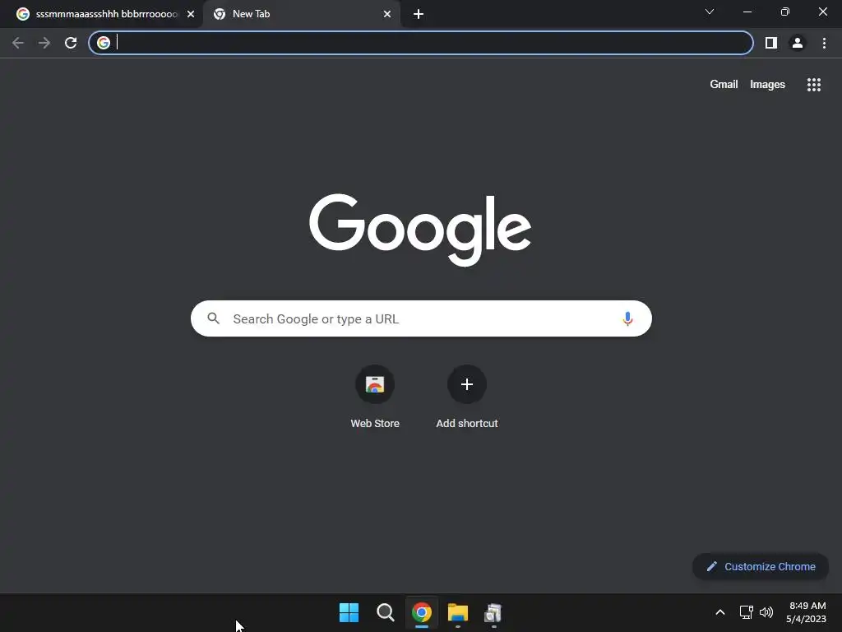
Task: Go forward with the forward arrow
Action: click(44, 43)
